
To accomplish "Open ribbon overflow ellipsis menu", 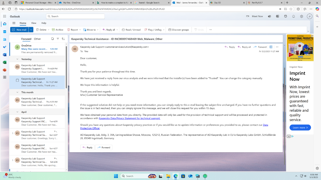I will click(x=211, y=30).
